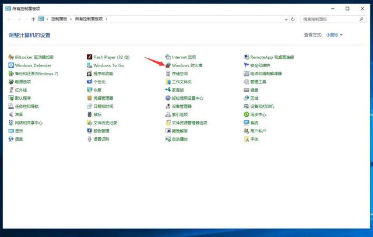Open Flash Player (32 位)
This screenshot has height=237, width=373.
108,57
